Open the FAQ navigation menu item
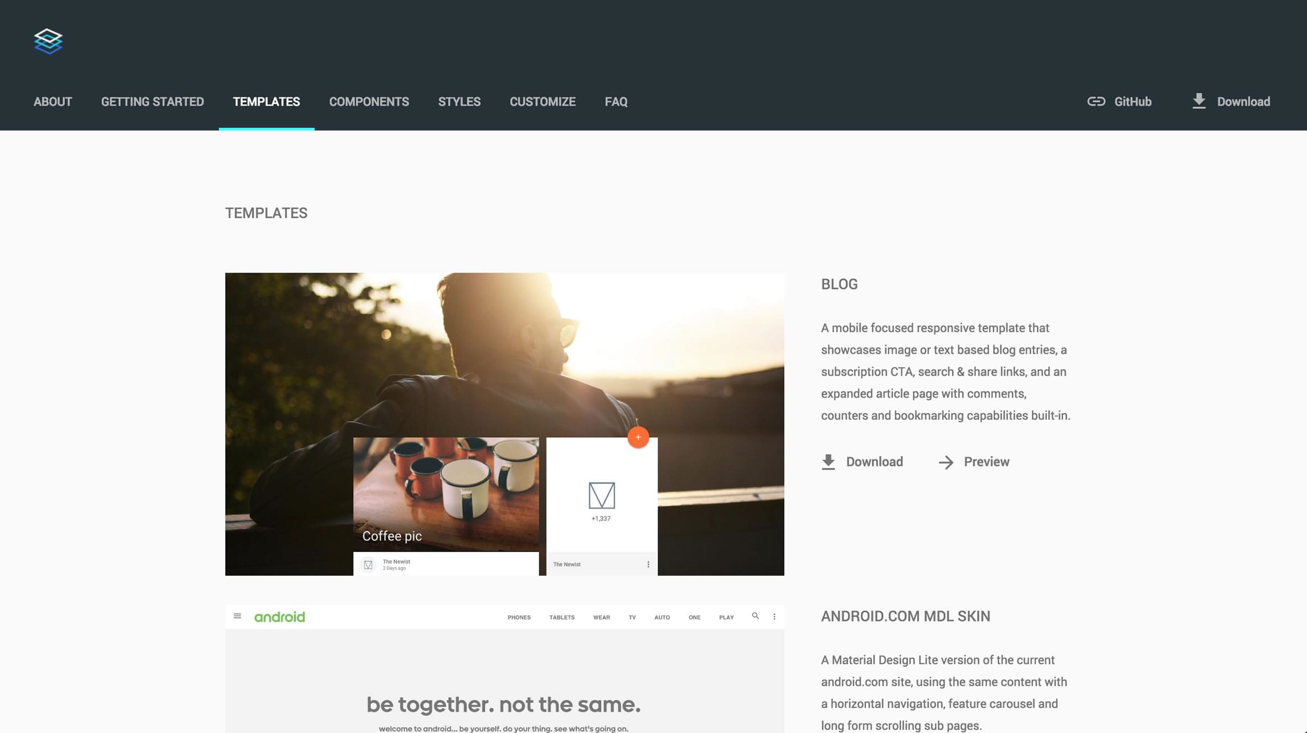 (616, 101)
